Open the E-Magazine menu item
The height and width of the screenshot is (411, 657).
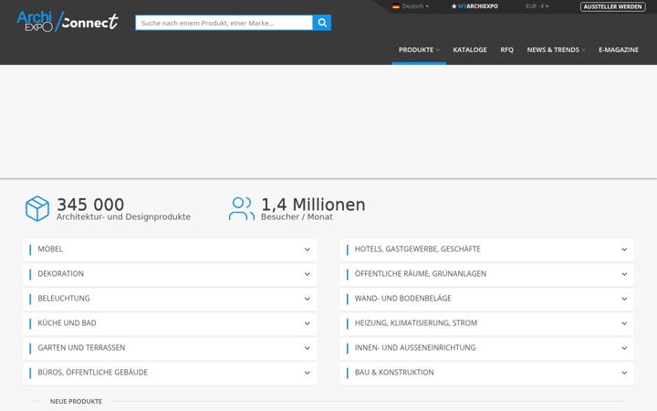pos(619,49)
